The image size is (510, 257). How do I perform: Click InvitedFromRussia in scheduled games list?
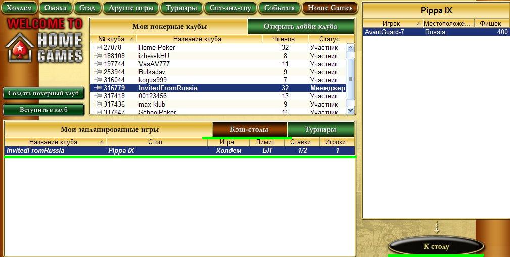(x=35, y=151)
